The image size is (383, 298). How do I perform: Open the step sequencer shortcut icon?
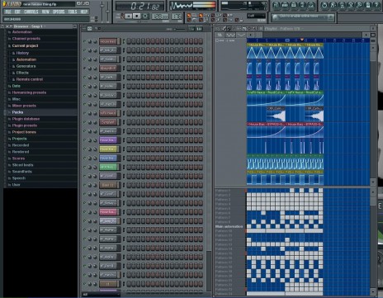point(285,5)
